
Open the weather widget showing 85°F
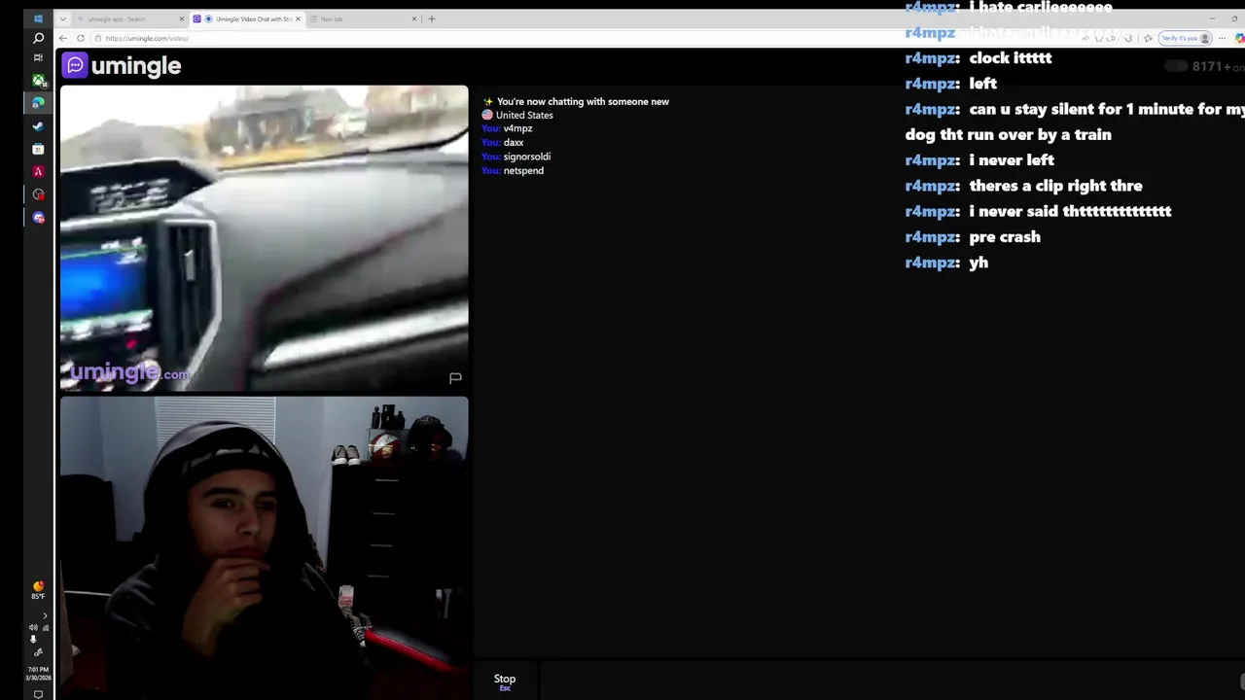pyautogui.click(x=38, y=590)
